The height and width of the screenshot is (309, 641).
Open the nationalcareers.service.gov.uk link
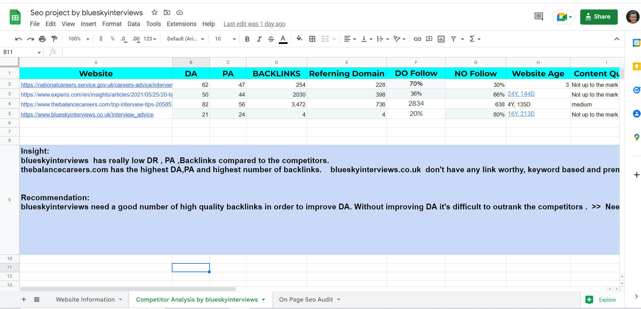[97, 85]
